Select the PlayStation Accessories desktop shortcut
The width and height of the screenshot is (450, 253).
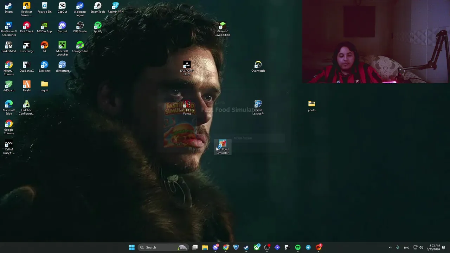pos(9,29)
